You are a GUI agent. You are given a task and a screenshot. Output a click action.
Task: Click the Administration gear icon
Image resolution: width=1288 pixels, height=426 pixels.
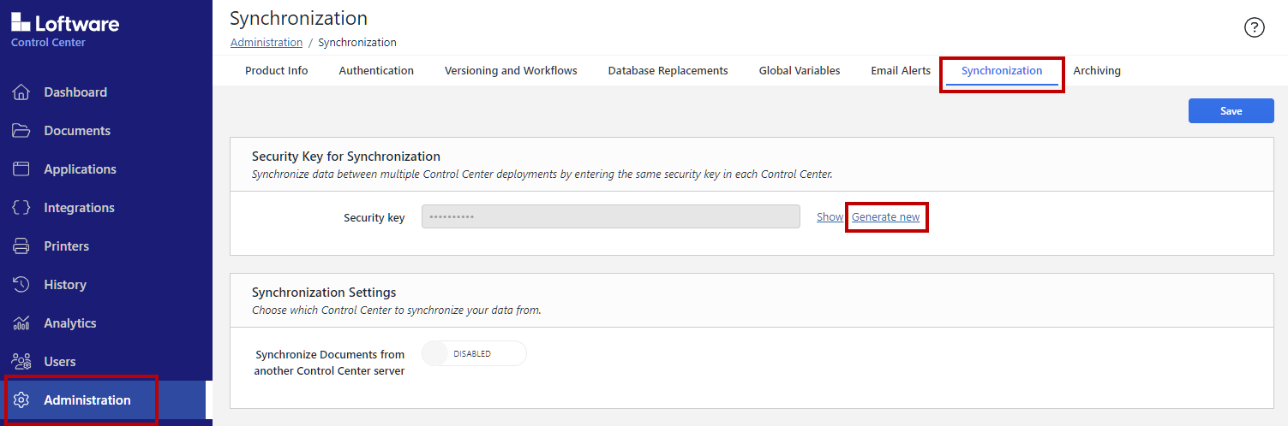click(x=21, y=400)
